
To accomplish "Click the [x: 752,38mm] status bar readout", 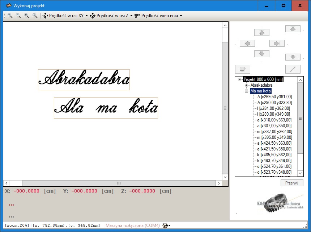I will (49, 225).
